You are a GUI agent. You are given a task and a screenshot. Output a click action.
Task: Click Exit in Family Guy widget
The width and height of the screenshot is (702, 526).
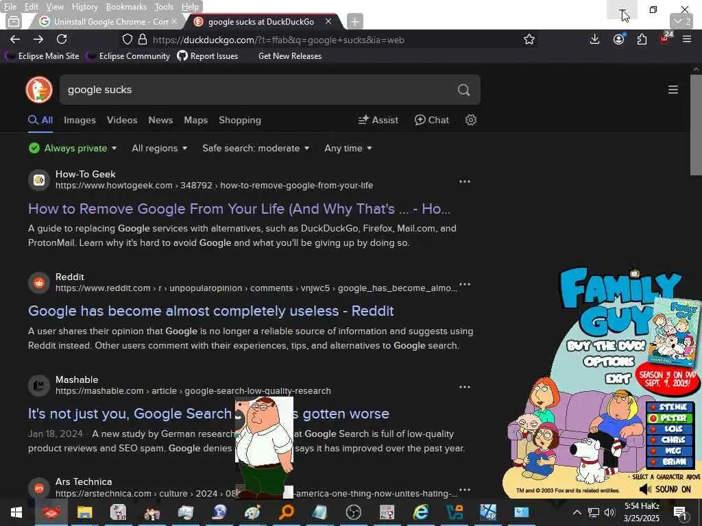(x=618, y=379)
